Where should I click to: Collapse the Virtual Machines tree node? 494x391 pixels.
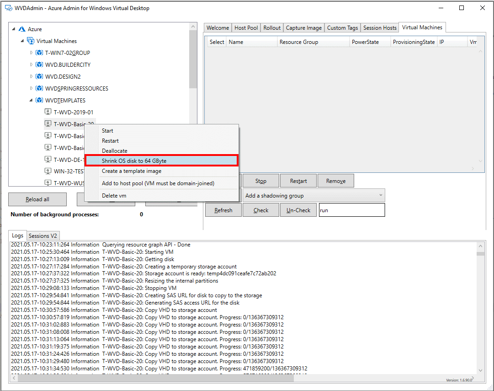[22, 41]
